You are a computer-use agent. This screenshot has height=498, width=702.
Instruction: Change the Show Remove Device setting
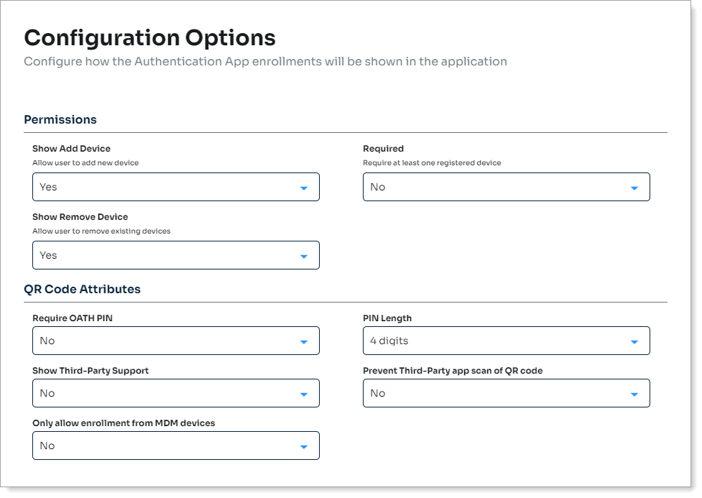176,255
